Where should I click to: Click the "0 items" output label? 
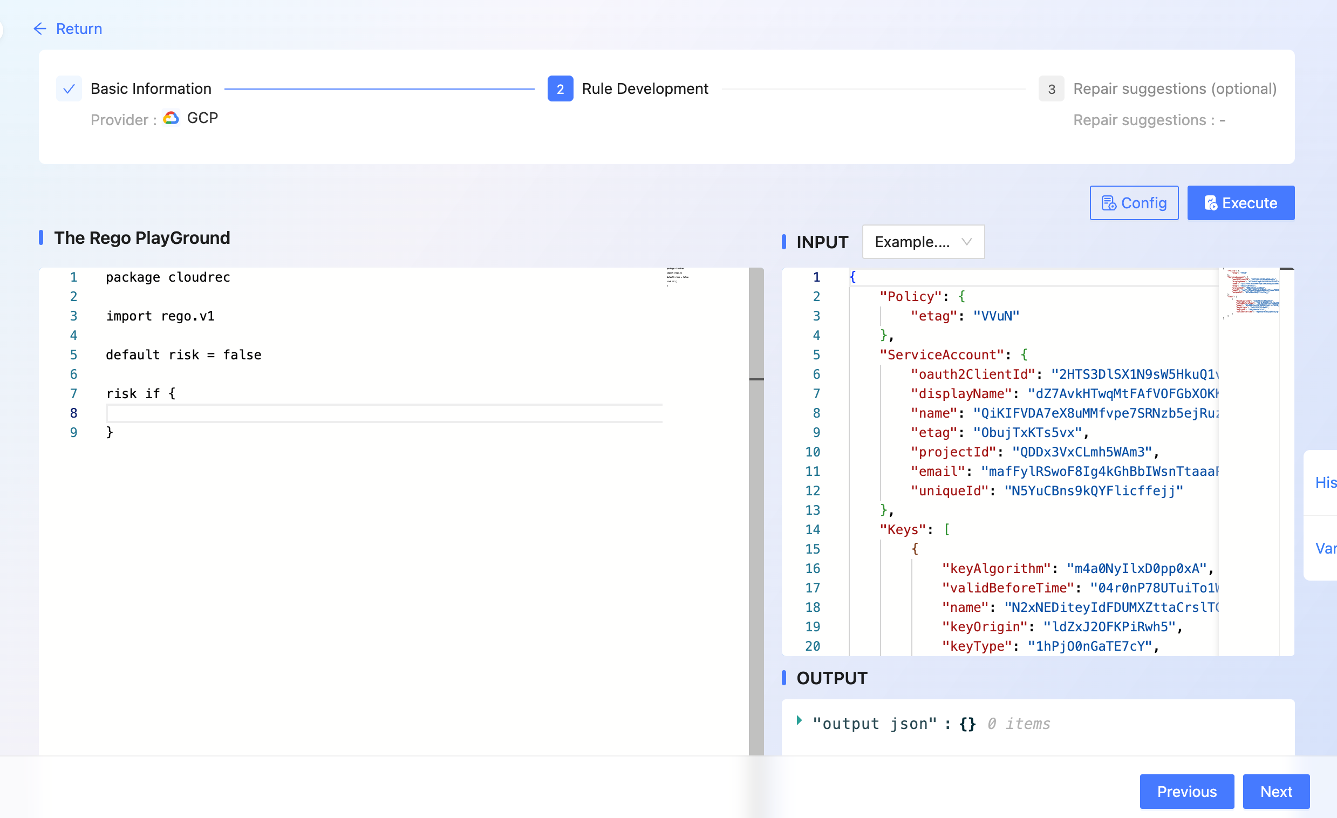[1019, 724]
